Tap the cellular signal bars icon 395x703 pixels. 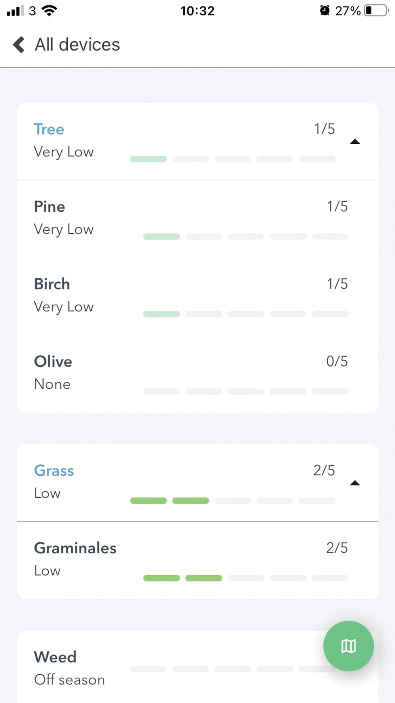15,11
